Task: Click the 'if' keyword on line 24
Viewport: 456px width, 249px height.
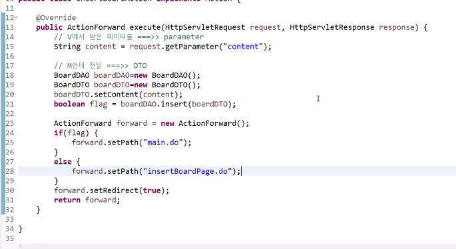Action: [x=58, y=133]
